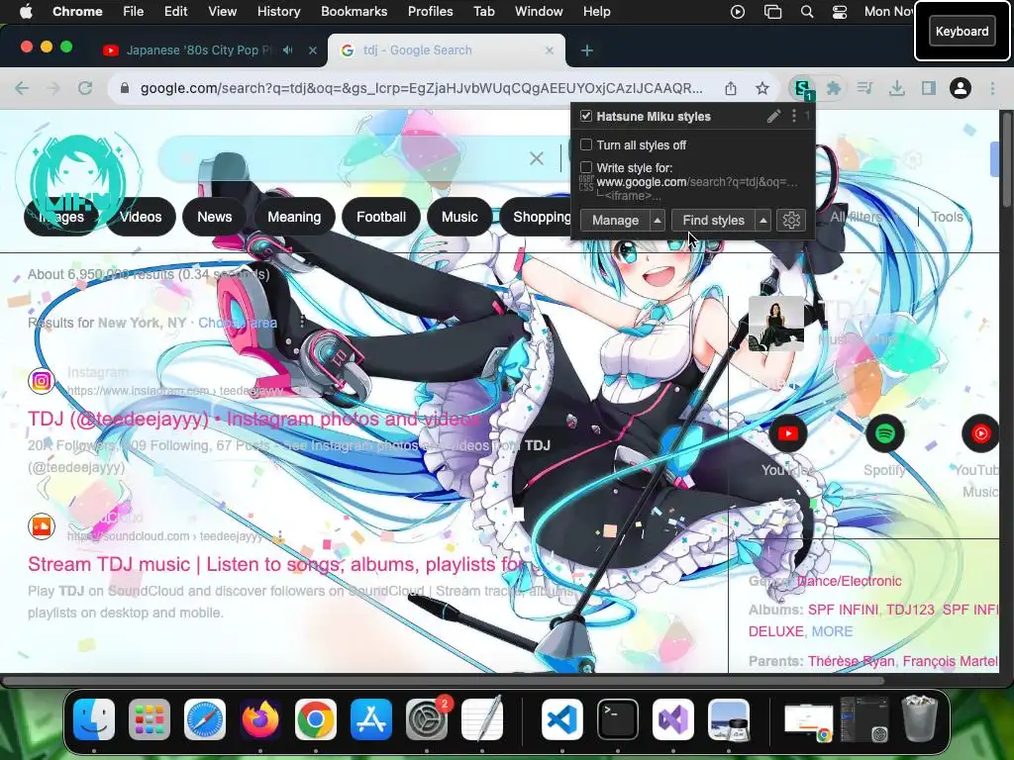The height and width of the screenshot is (760, 1014).
Task: Open the SPF INFINI album link
Action: (843, 610)
